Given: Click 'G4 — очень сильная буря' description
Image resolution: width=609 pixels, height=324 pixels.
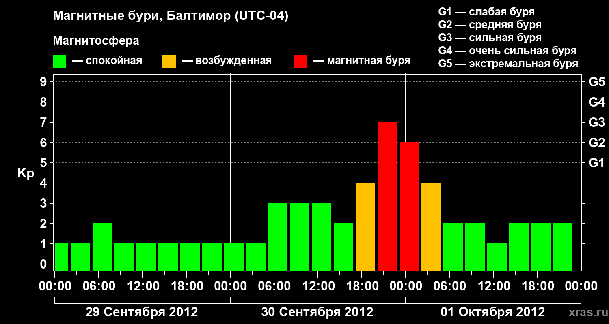Looking at the screenshot, I should [x=507, y=51].
